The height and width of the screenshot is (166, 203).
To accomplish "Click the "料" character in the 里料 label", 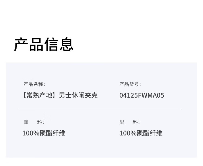I will [x=136, y=122].
